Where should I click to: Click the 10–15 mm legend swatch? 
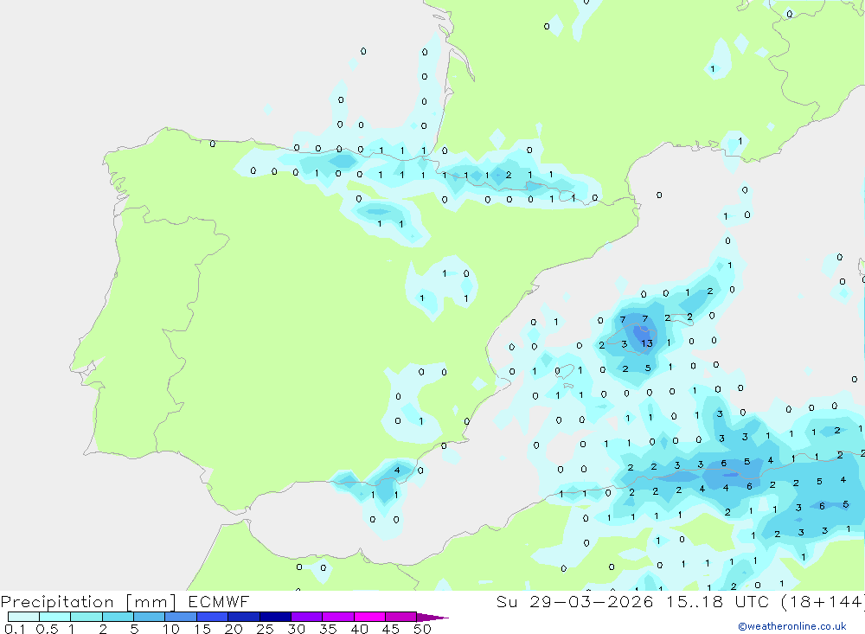click(181, 617)
